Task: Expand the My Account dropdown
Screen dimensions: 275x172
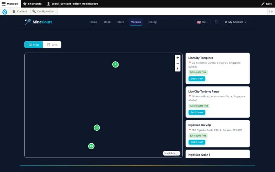Action: click(x=236, y=22)
